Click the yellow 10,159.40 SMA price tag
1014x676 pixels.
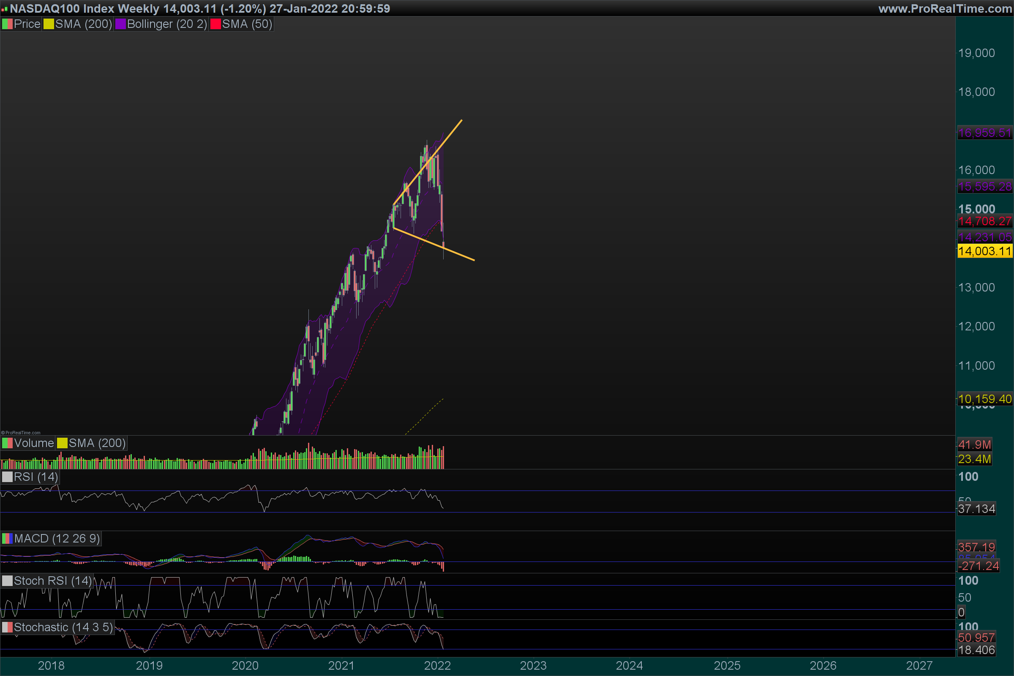pyautogui.click(x=984, y=399)
